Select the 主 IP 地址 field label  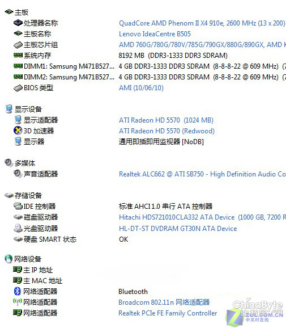click(x=38, y=270)
